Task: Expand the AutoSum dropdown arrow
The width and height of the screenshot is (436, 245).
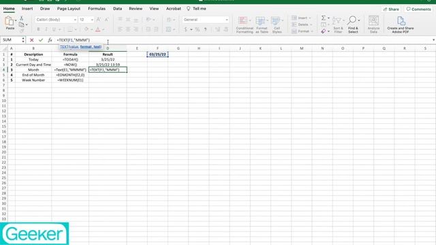Action: tap(328, 18)
